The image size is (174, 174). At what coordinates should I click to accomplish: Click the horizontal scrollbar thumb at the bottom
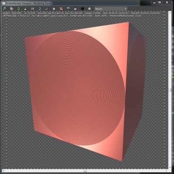click(x=85, y=171)
